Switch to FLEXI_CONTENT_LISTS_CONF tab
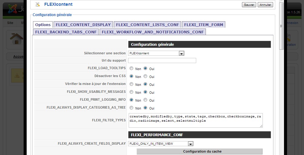 pos(147,25)
